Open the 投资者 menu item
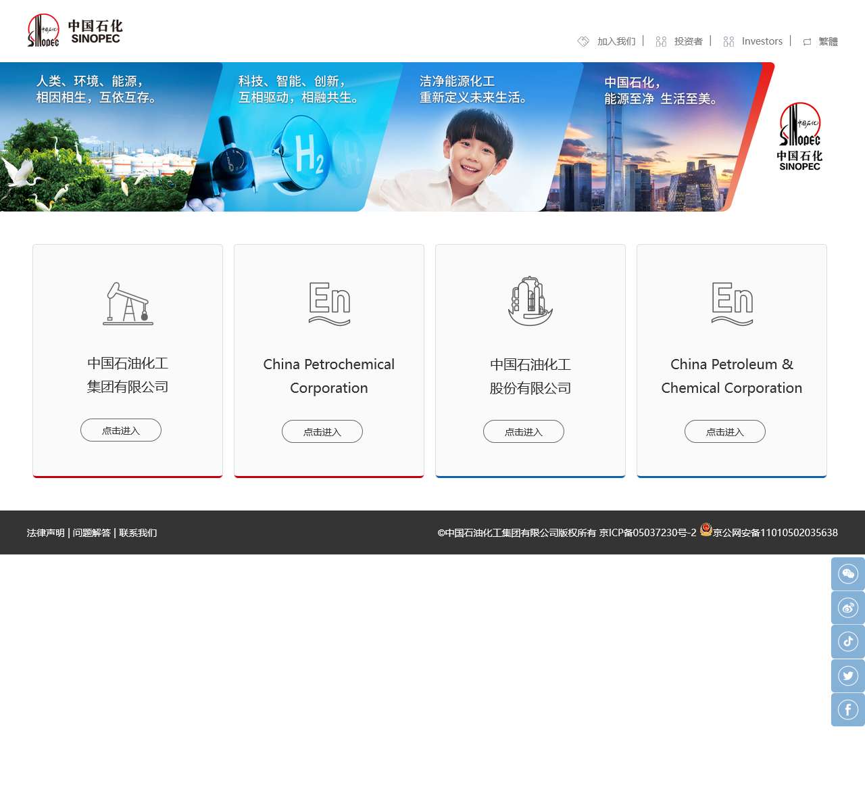Screen dimensions: 865x808 (688, 42)
